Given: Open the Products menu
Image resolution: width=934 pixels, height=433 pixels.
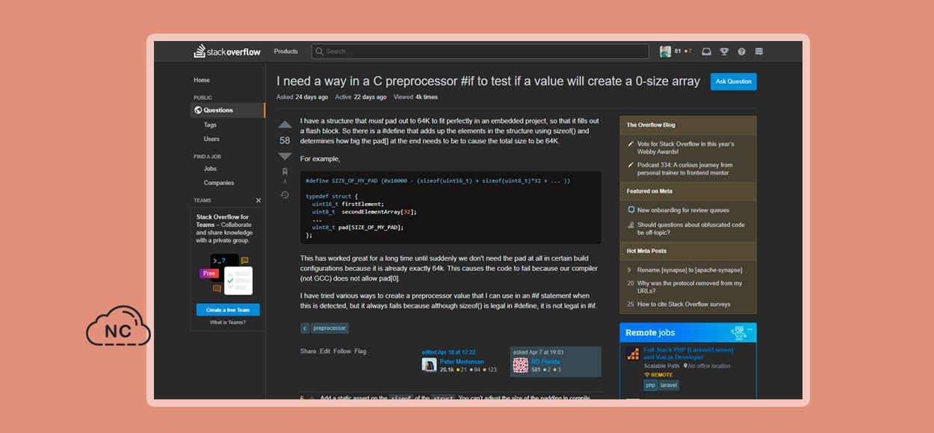Looking at the screenshot, I should [286, 52].
